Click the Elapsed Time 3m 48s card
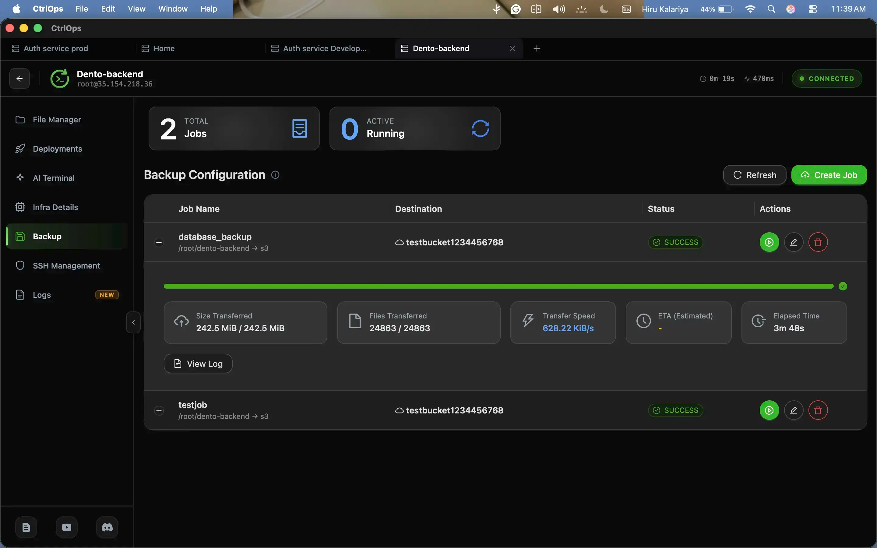 (x=794, y=323)
